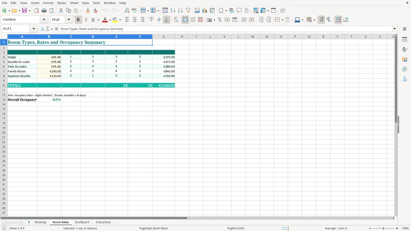Screen dimensions: 411x231
Task: Align the cell contents to the bottom
Action: click(x=166, y=20)
